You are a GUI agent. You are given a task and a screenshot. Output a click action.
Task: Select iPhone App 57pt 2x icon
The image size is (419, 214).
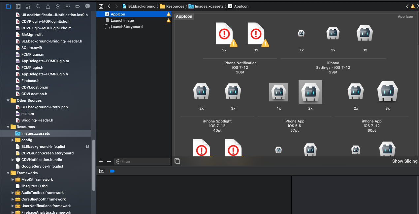310,92
